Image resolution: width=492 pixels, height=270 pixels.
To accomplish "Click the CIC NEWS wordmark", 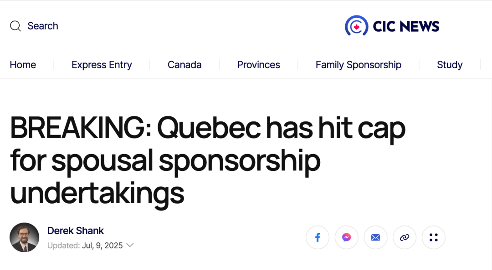I will tap(406, 26).
